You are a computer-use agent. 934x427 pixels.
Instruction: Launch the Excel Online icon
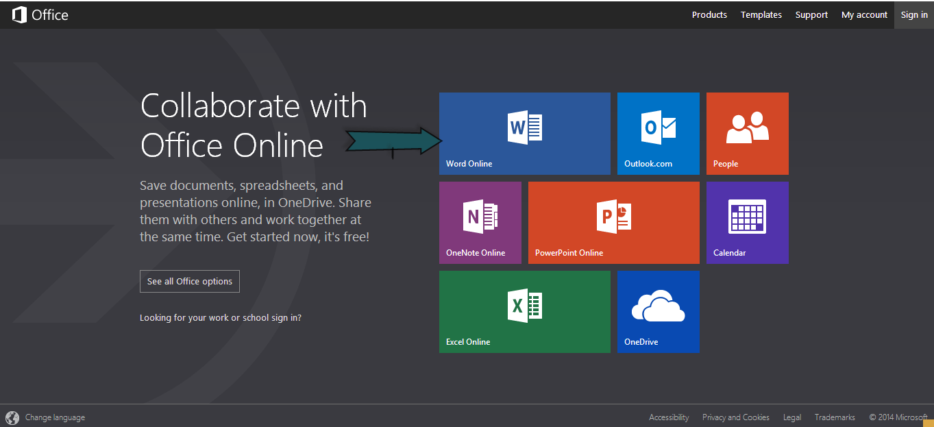pyautogui.click(x=525, y=306)
